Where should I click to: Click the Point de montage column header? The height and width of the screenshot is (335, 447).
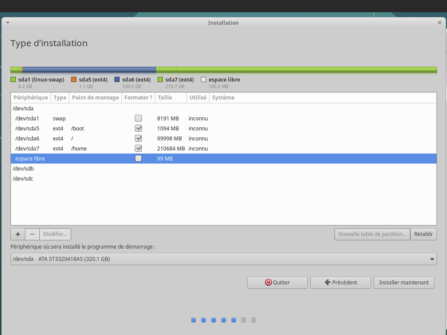(x=95, y=98)
